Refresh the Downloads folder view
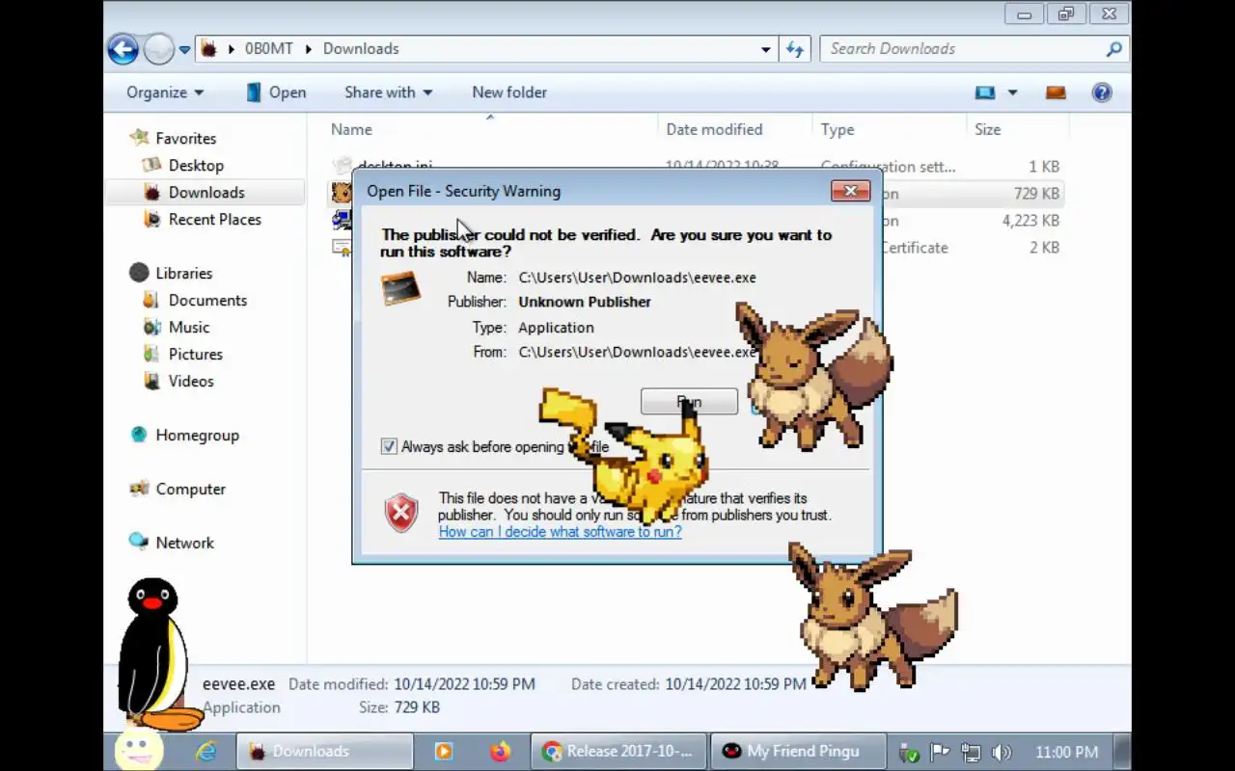Screen dimensions: 1235x771 point(795,48)
